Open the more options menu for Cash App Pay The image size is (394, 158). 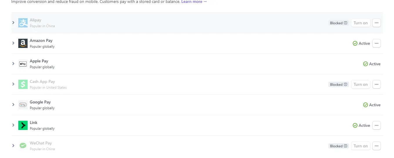pyautogui.click(x=377, y=84)
